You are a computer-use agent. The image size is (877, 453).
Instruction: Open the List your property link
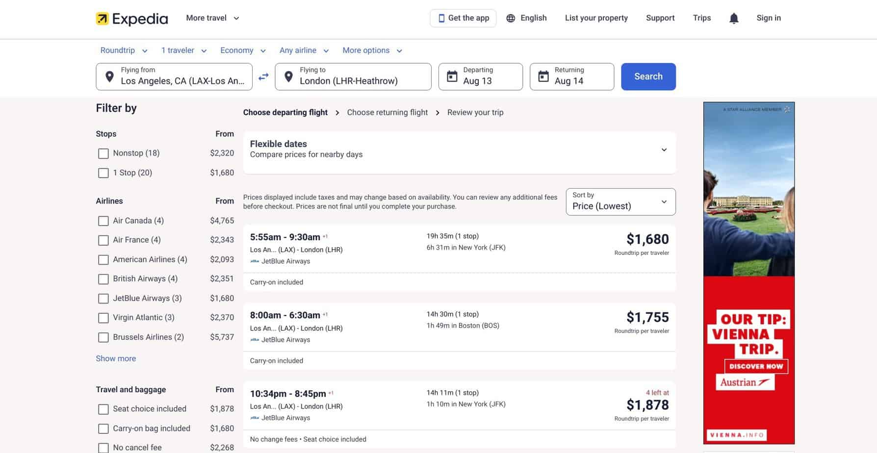click(x=596, y=18)
